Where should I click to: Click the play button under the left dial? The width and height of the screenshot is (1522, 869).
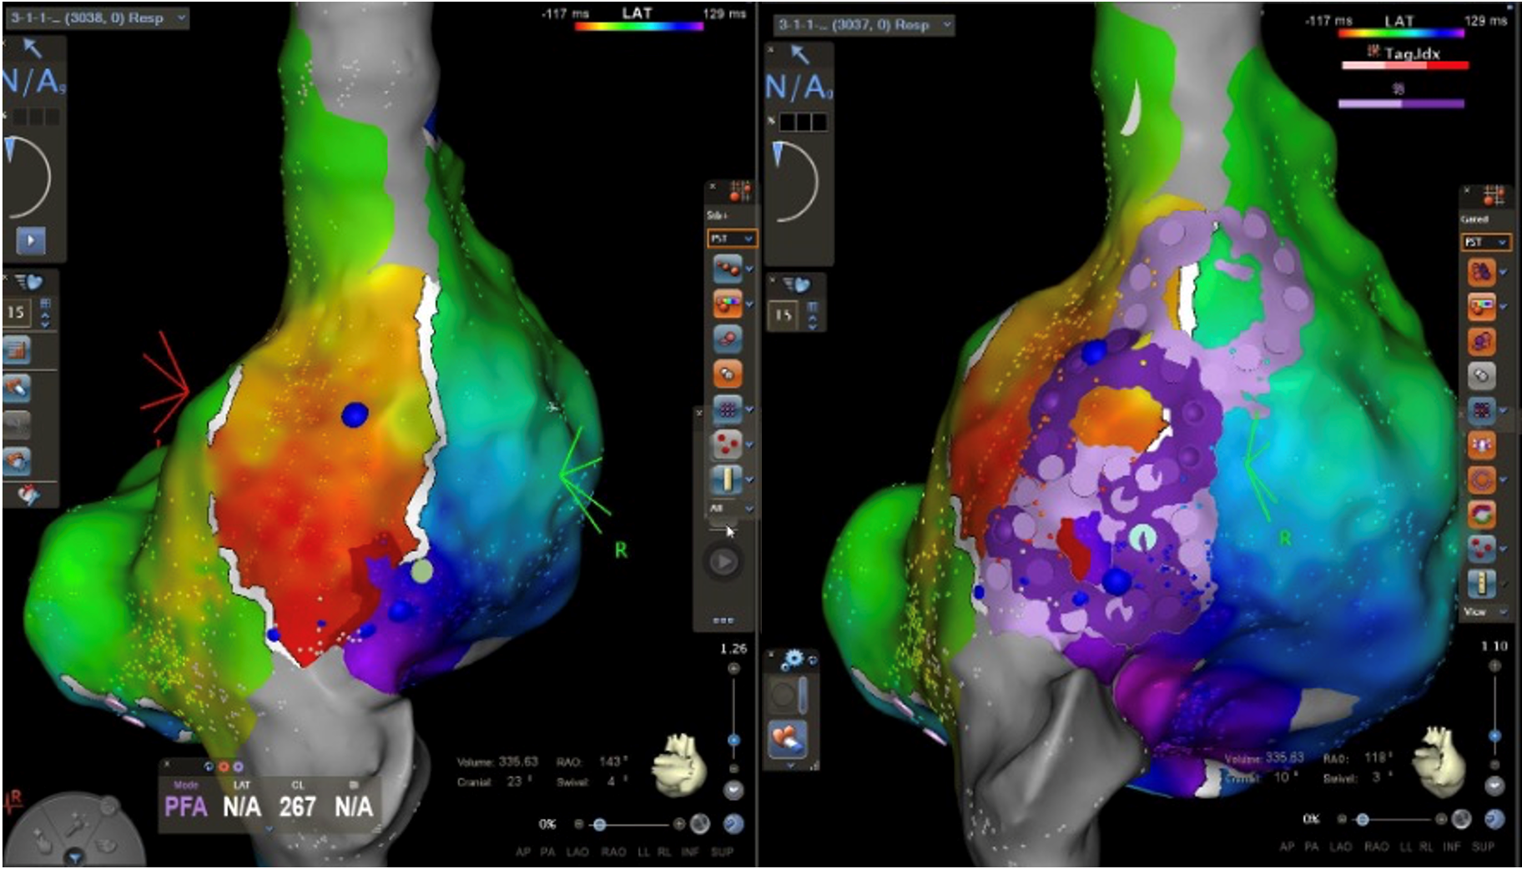coord(31,241)
